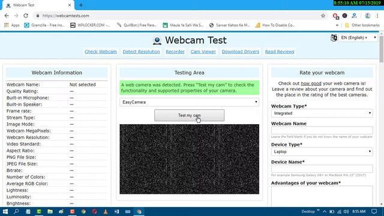Expand the EasyCamera camera selector
This screenshot has height=216, width=384.
[x=190, y=102]
